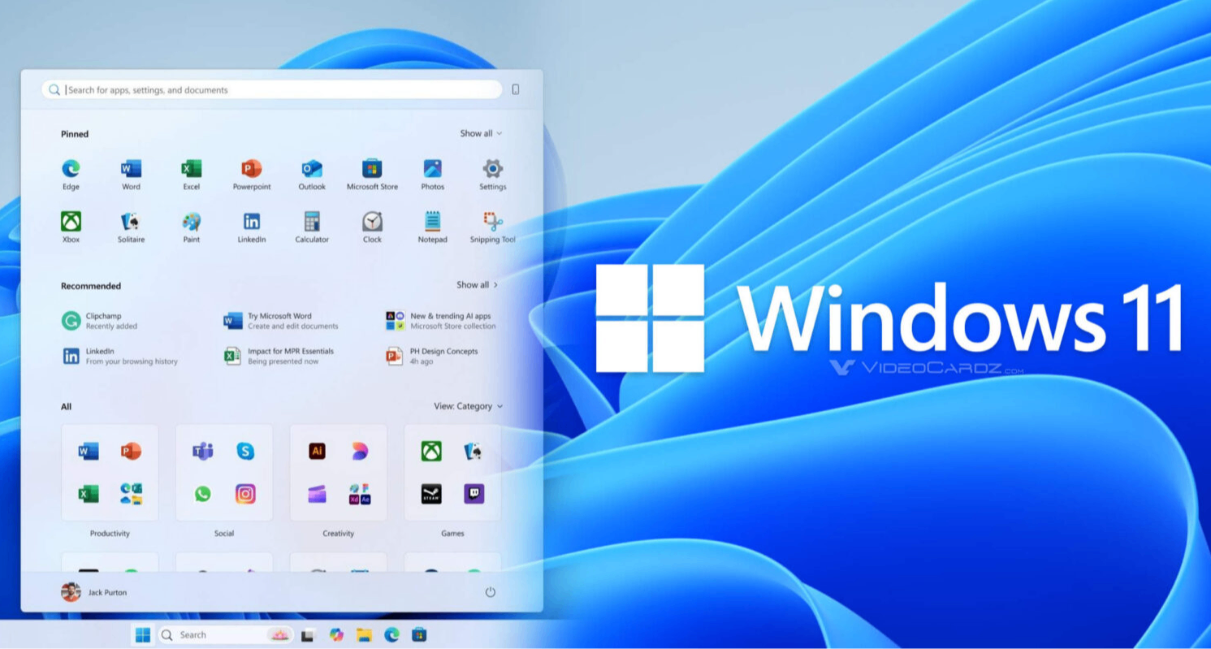Select the Social category label
The width and height of the screenshot is (1211, 649).
[224, 534]
